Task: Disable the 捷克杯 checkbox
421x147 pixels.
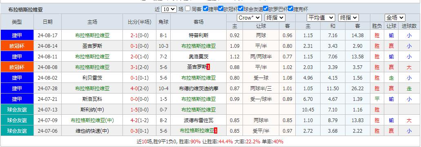Action: pyautogui.click(x=290, y=9)
